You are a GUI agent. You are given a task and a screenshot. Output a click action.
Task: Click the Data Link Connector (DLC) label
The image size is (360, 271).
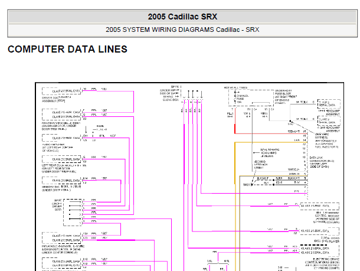click(322, 162)
